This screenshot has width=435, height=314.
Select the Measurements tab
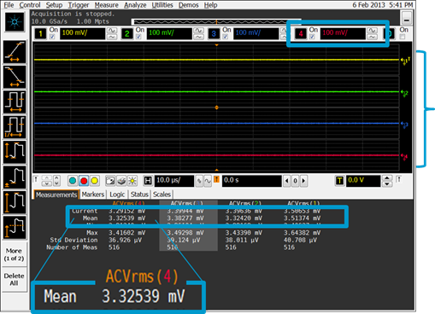[x=56, y=195]
